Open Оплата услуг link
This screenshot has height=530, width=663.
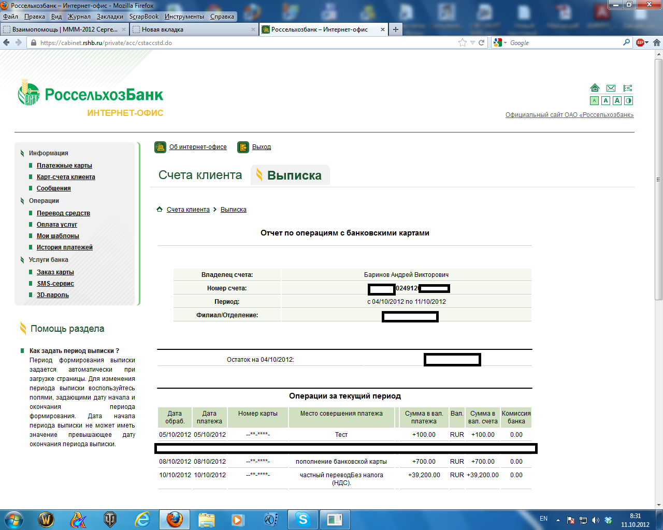coord(57,225)
